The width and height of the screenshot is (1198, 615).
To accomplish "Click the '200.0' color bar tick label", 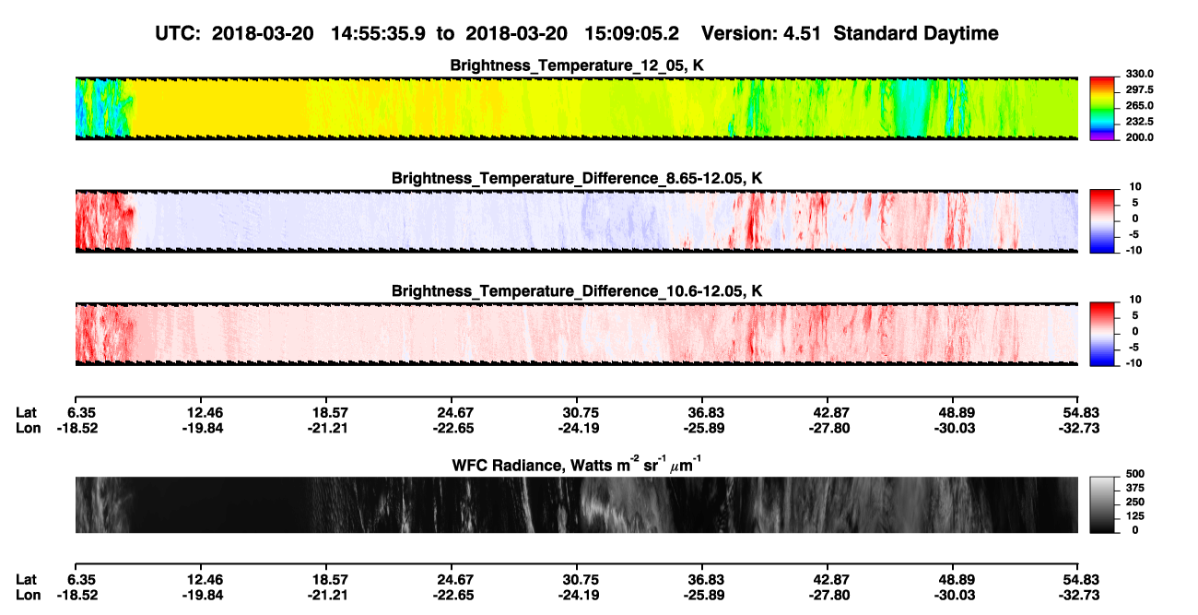I will (1139, 136).
